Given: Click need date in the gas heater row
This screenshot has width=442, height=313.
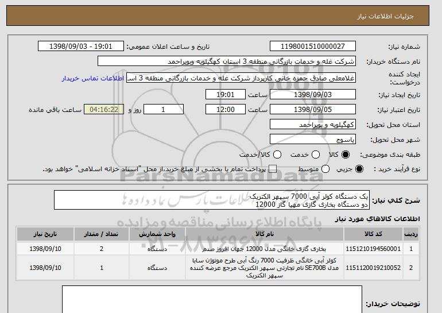Looking at the screenshot, I should coord(45,249).
